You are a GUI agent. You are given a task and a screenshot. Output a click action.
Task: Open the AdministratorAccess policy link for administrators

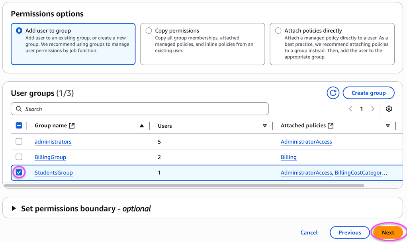306,142
